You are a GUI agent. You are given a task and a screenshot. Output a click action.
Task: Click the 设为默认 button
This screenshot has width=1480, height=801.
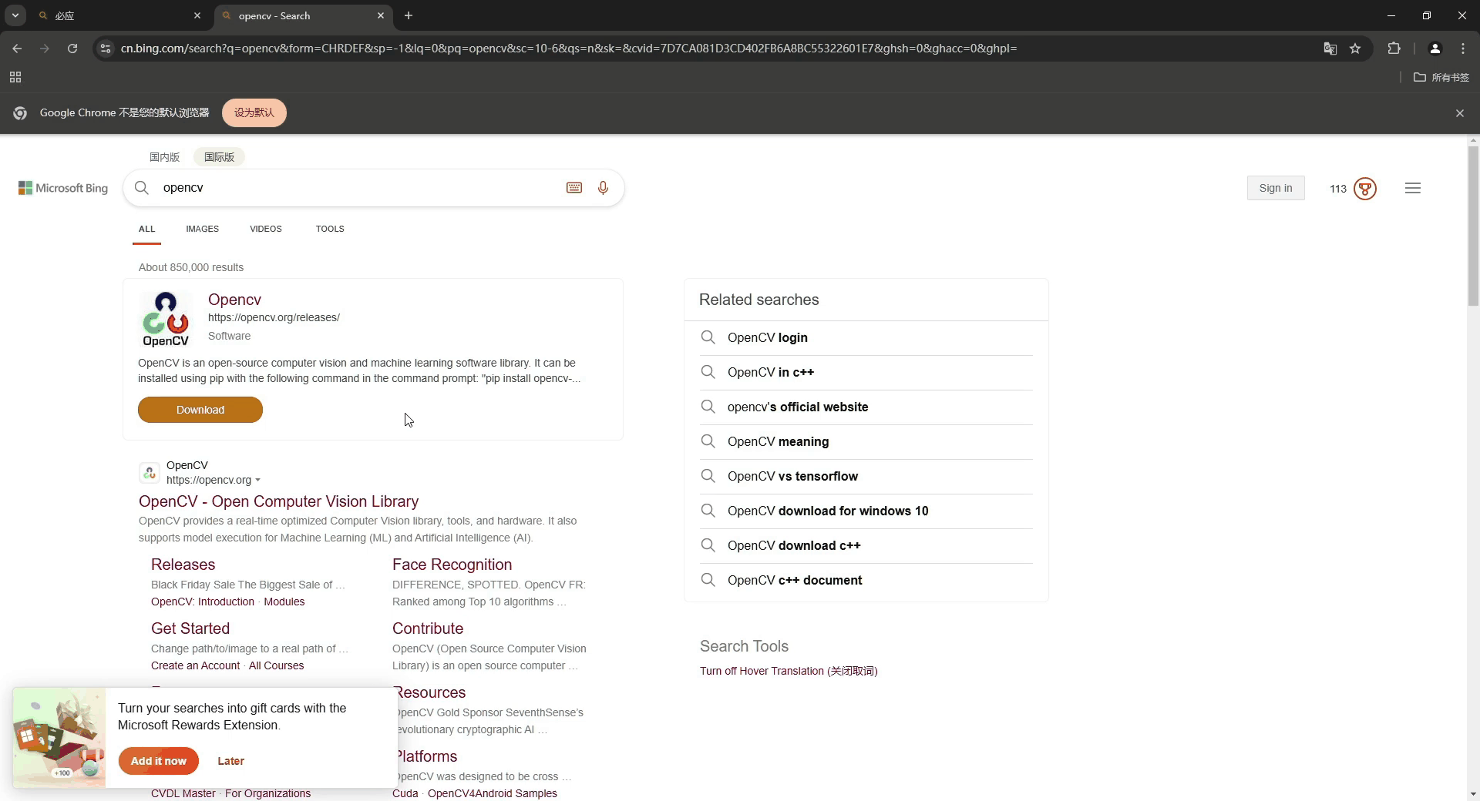coord(254,112)
